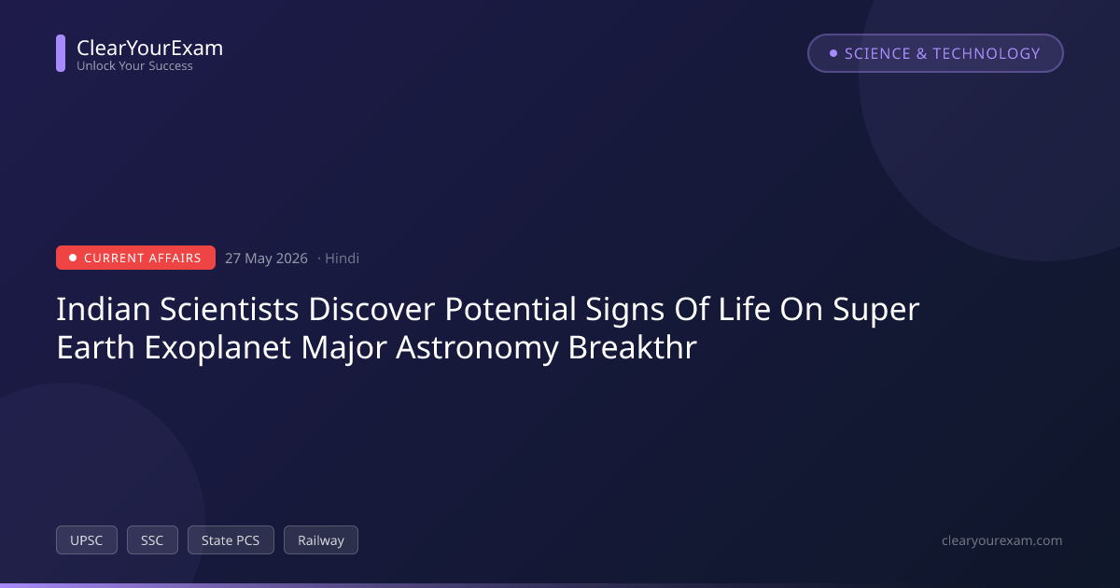Choose the Hindi language label
Viewport: 1120px width, 588px height.
pos(342,259)
